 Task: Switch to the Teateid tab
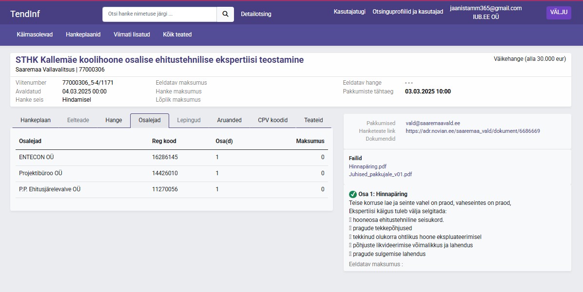pos(313,120)
